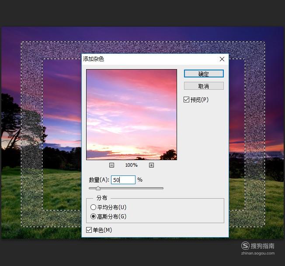Select the 平均分布(U) radio option
The image size is (285, 266).
click(x=93, y=207)
